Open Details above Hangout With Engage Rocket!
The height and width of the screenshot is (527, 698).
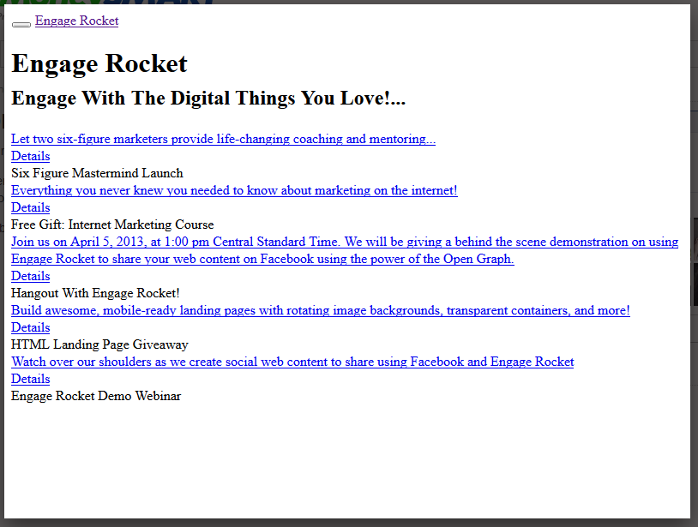[30, 276]
